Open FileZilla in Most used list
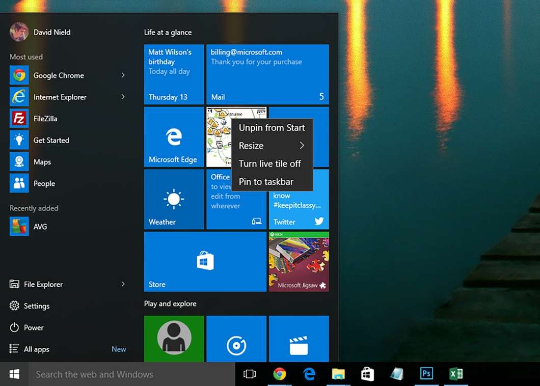The image size is (540, 386). pos(45,119)
